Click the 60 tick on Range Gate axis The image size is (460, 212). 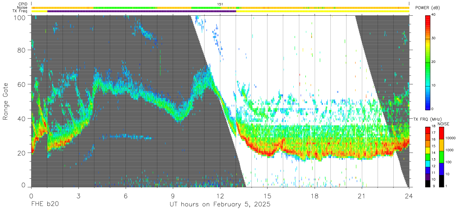coord(22,85)
